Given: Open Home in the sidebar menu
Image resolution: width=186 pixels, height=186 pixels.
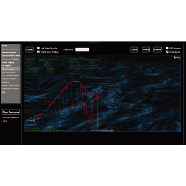Looking at the screenshot, I should coord(5,46).
